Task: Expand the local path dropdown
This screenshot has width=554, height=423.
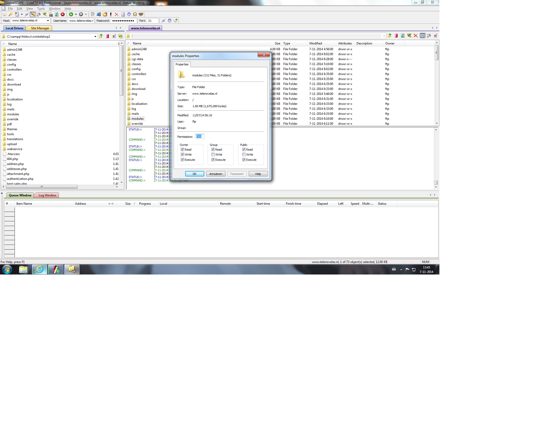Action: 95,37
